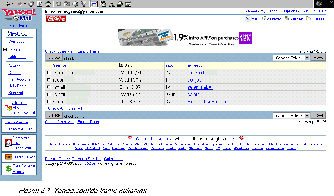Viewport: 334px width, 196px height.
Task: Click the FREE credit report badge
Action: pyautogui.click(x=9, y=157)
